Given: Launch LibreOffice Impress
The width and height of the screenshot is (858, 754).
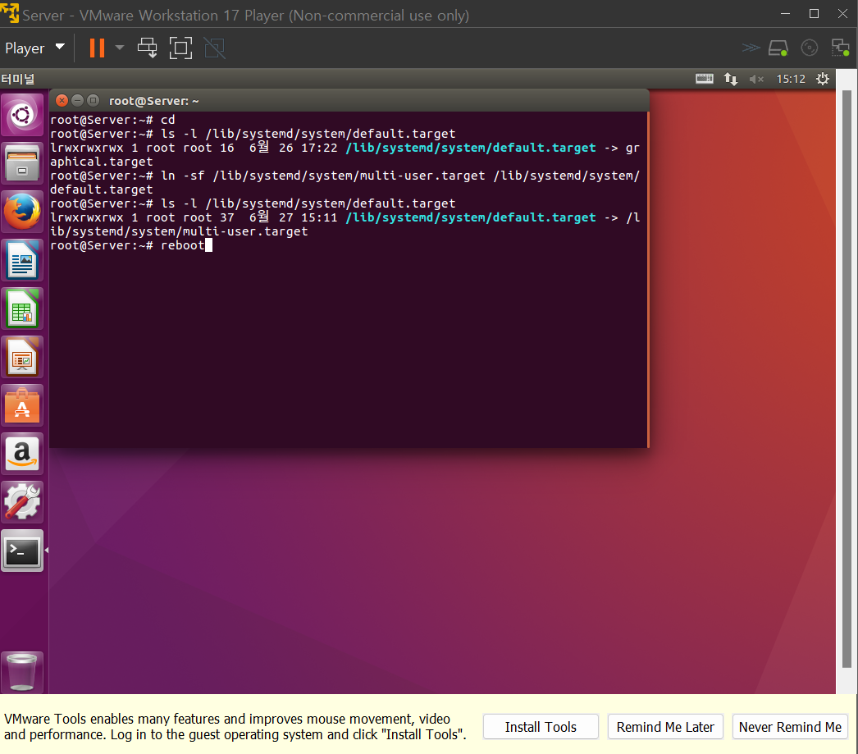Looking at the screenshot, I should (x=22, y=357).
